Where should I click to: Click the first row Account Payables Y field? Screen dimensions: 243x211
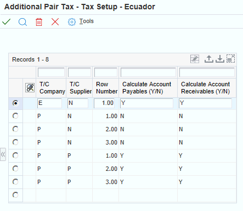(x=146, y=103)
